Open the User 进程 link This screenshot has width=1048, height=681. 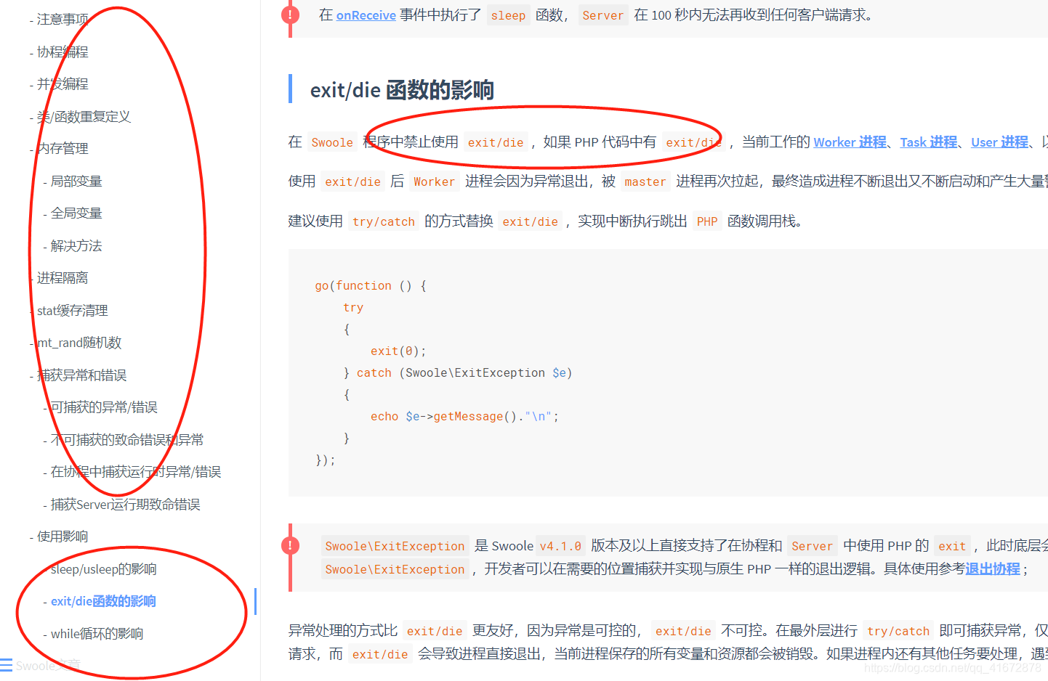pos(1000,142)
